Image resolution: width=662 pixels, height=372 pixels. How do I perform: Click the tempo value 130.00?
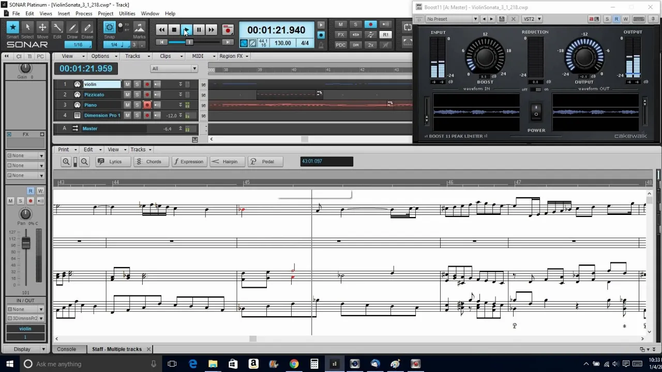282,43
